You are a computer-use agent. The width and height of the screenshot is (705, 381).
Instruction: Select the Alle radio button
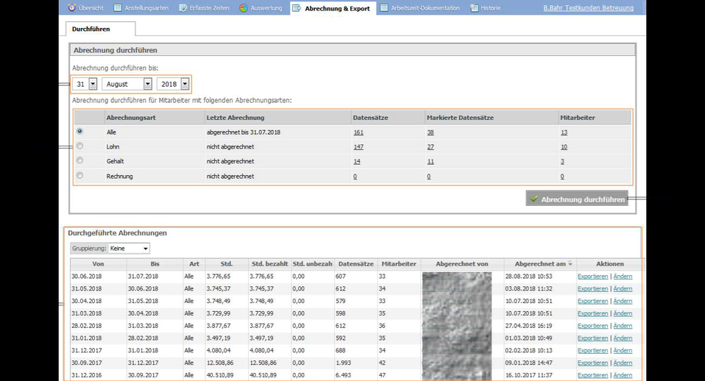click(x=79, y=131)
